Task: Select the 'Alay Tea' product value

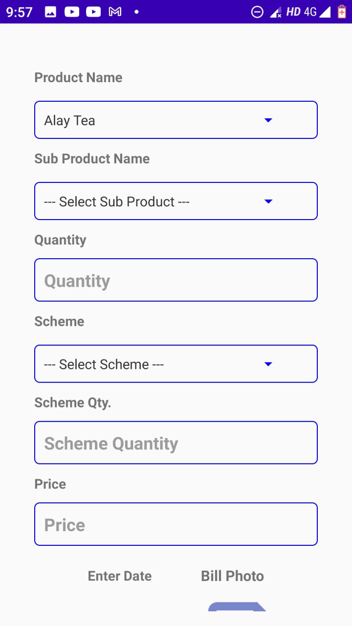Action: tap(70, 120)
